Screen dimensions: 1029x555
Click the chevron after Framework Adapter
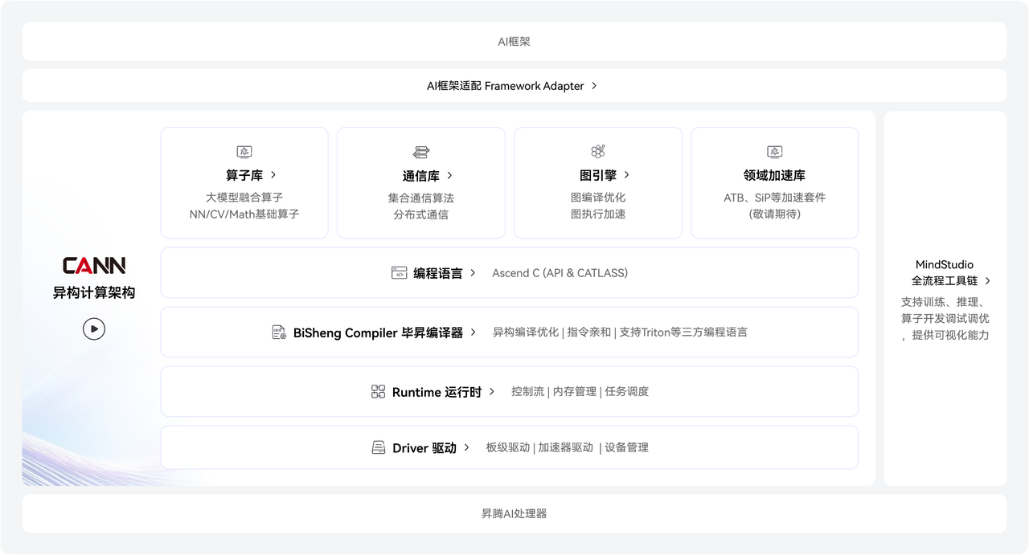pos(594,85)
